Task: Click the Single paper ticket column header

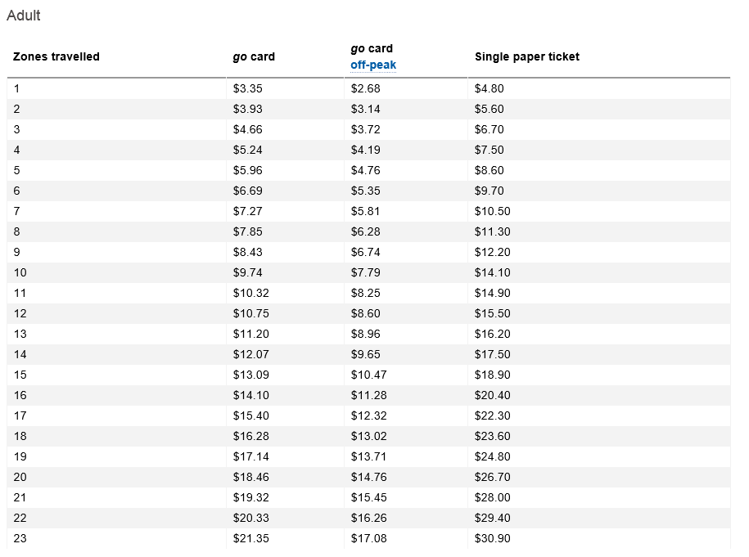Action: pos(526,56)
